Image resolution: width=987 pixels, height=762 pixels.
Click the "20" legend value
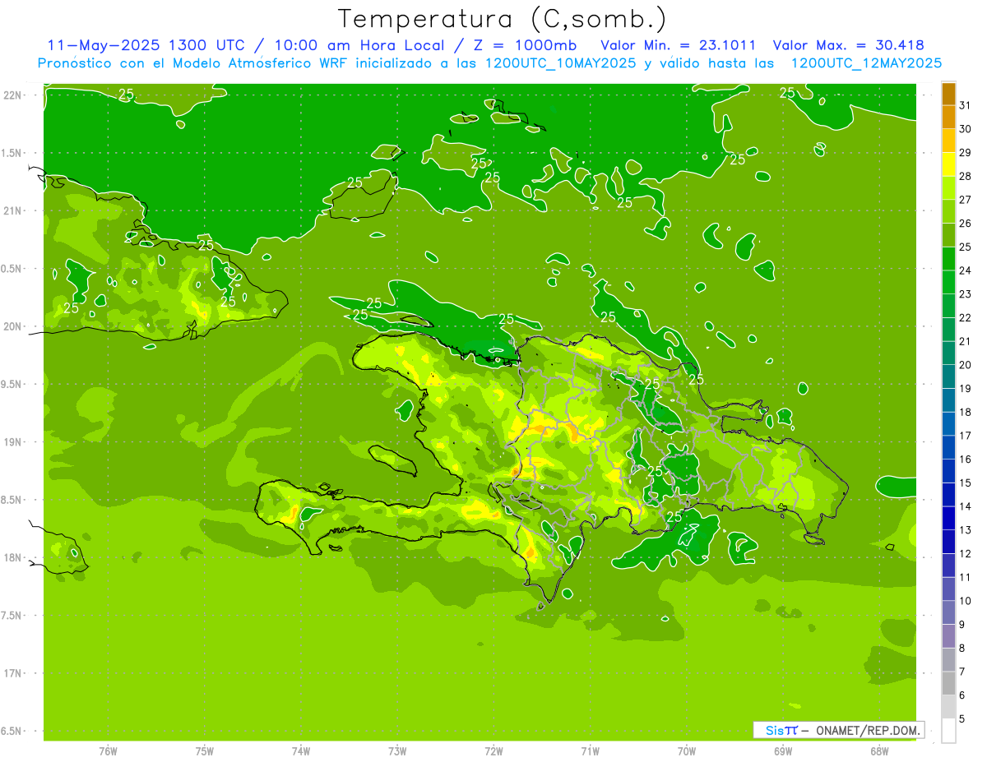tap(966, 365)
